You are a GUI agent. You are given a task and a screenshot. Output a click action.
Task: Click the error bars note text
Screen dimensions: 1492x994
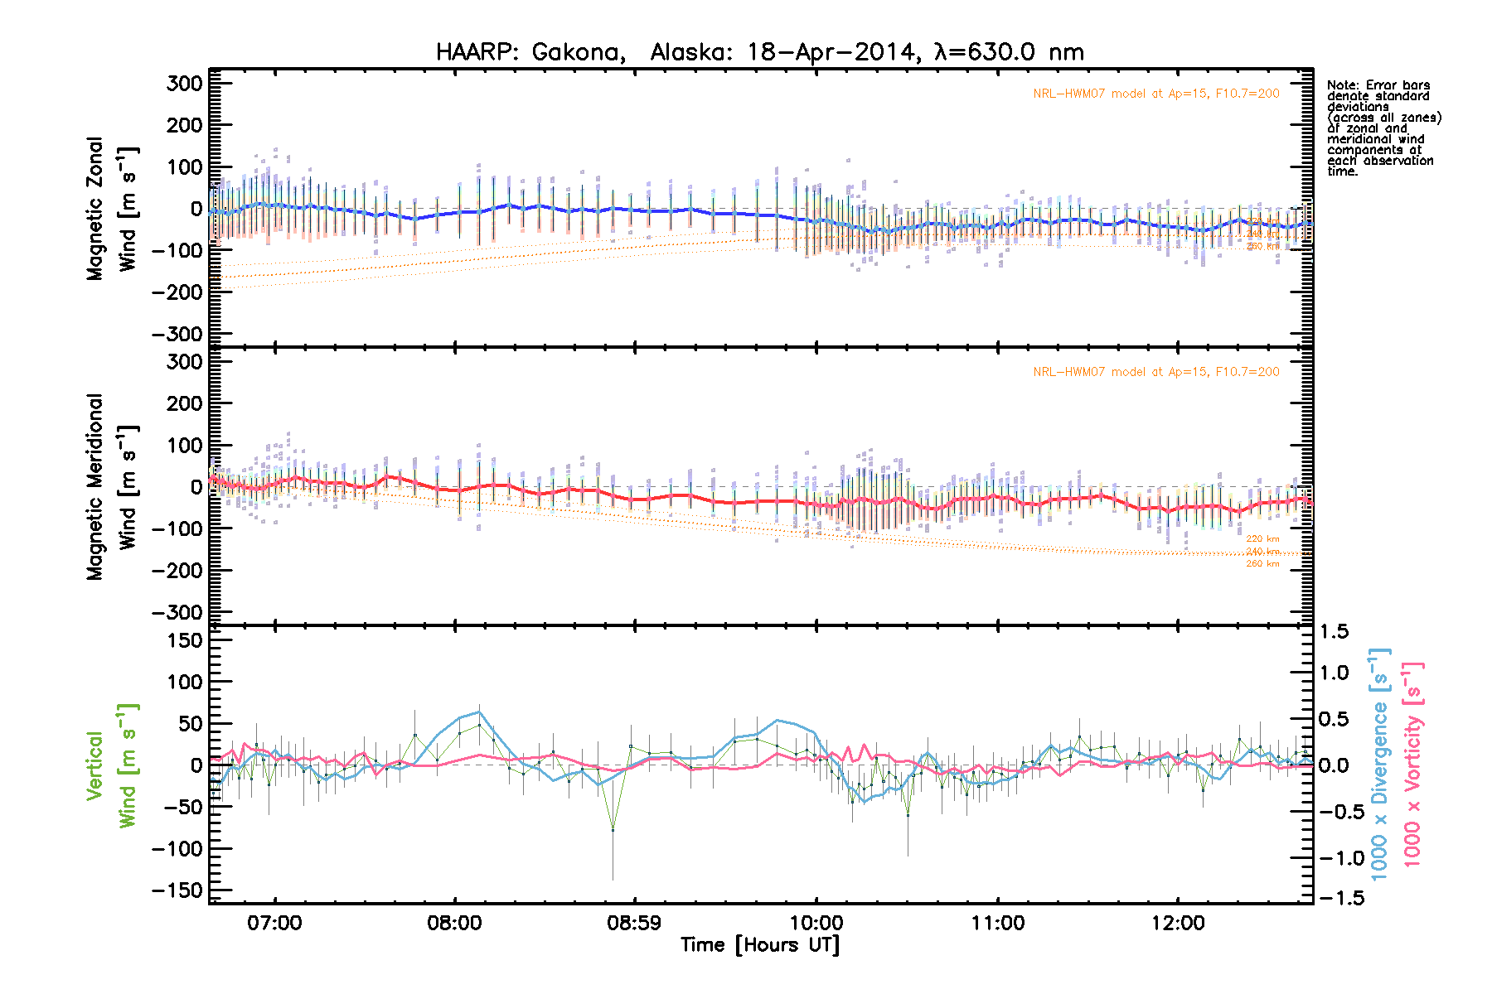pyautogui.click(x=1383, y=128)
